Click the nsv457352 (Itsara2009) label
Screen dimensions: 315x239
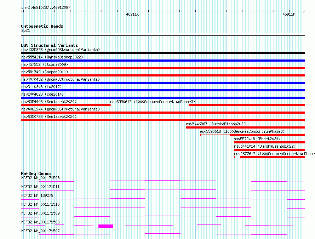(45, 64)
